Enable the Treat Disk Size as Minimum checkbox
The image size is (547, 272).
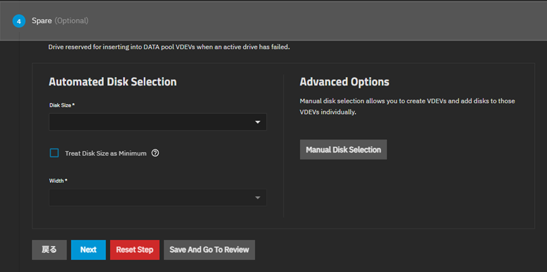pyautogui.click(x=54, y=153)
